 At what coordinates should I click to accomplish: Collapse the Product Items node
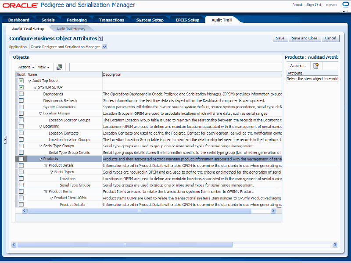pos(46,192)
